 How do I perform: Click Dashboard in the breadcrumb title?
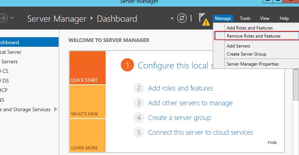[x=117, y=19]
